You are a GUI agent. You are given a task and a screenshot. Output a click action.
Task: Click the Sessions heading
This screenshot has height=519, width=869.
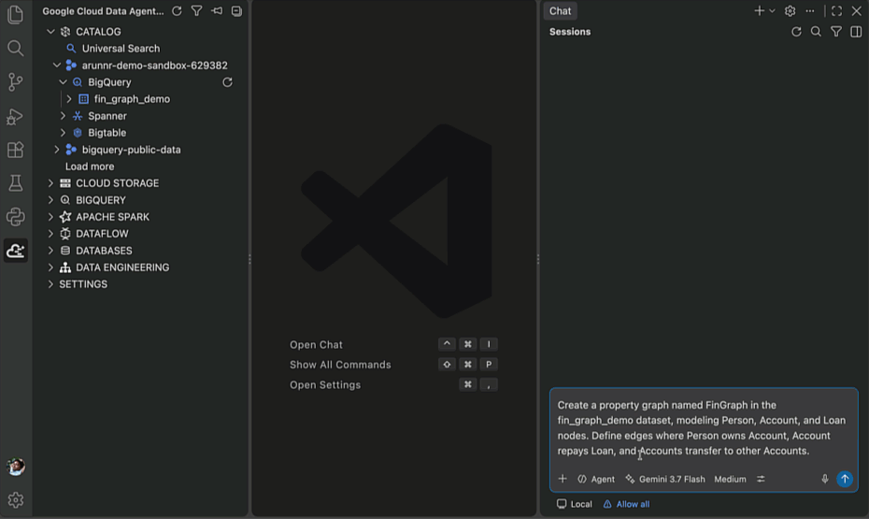(x=570, y=32)
